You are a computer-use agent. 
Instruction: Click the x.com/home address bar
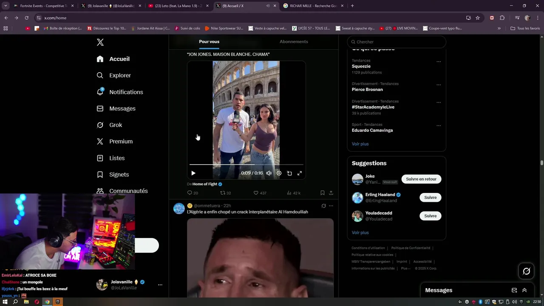pyautogui.click(x=251, y=18)
